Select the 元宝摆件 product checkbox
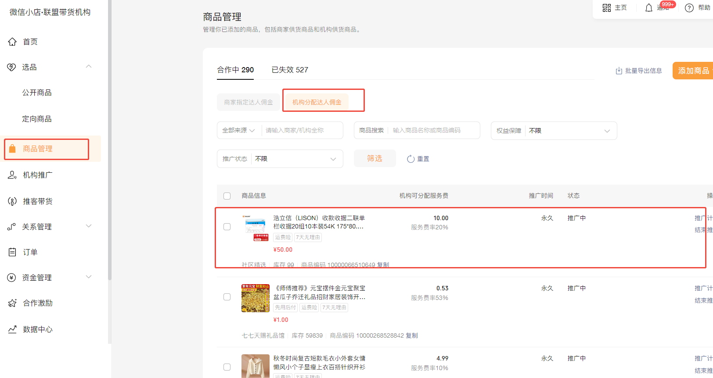 coord(227,297)
